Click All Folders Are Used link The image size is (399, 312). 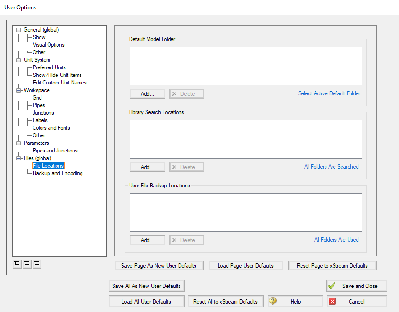coord(336,240)
